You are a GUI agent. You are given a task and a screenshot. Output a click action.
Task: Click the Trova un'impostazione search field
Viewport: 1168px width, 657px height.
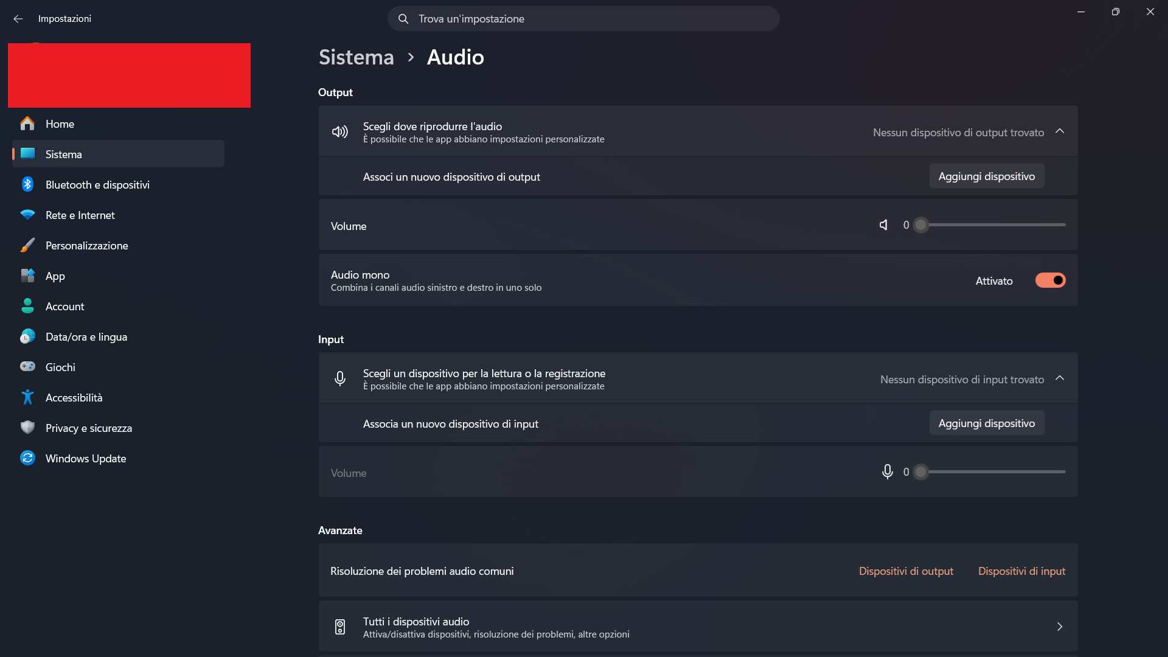coord(583,19)
